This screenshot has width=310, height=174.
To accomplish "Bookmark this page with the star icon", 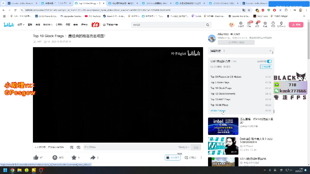I will point(249,10).
